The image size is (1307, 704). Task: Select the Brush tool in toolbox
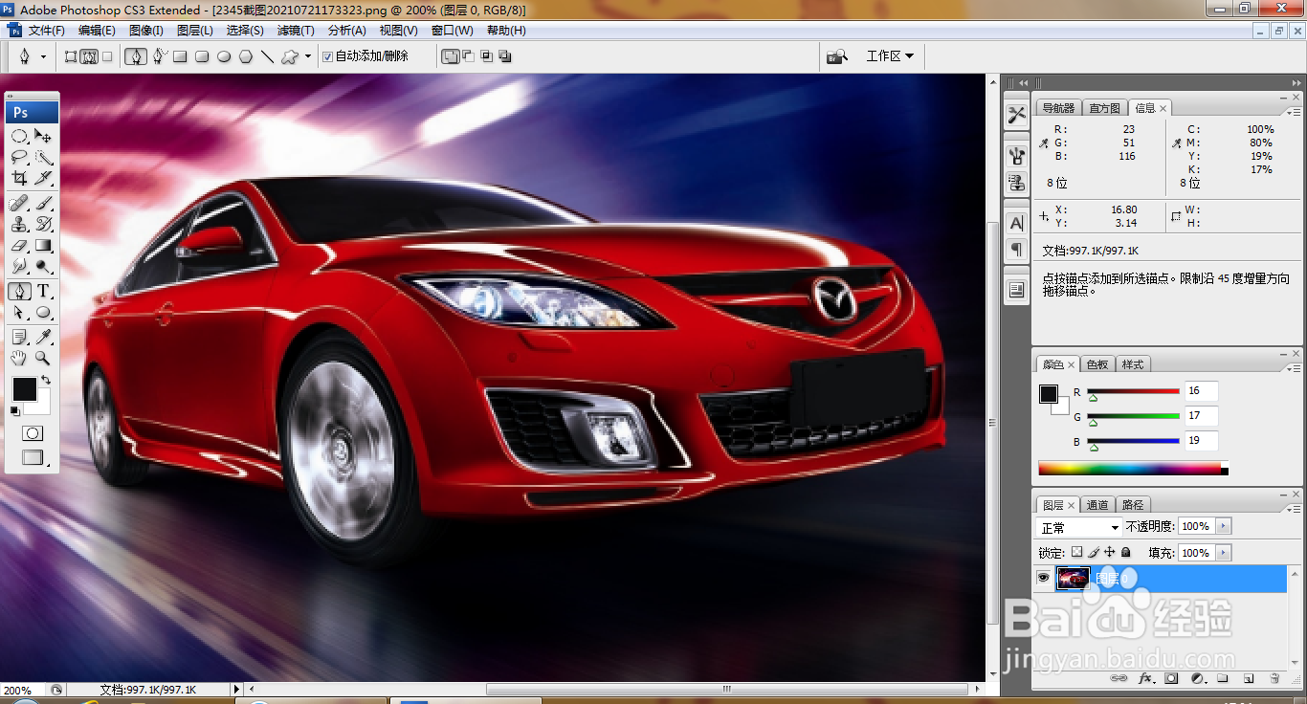pyautogui.click(x=43, y=203)
